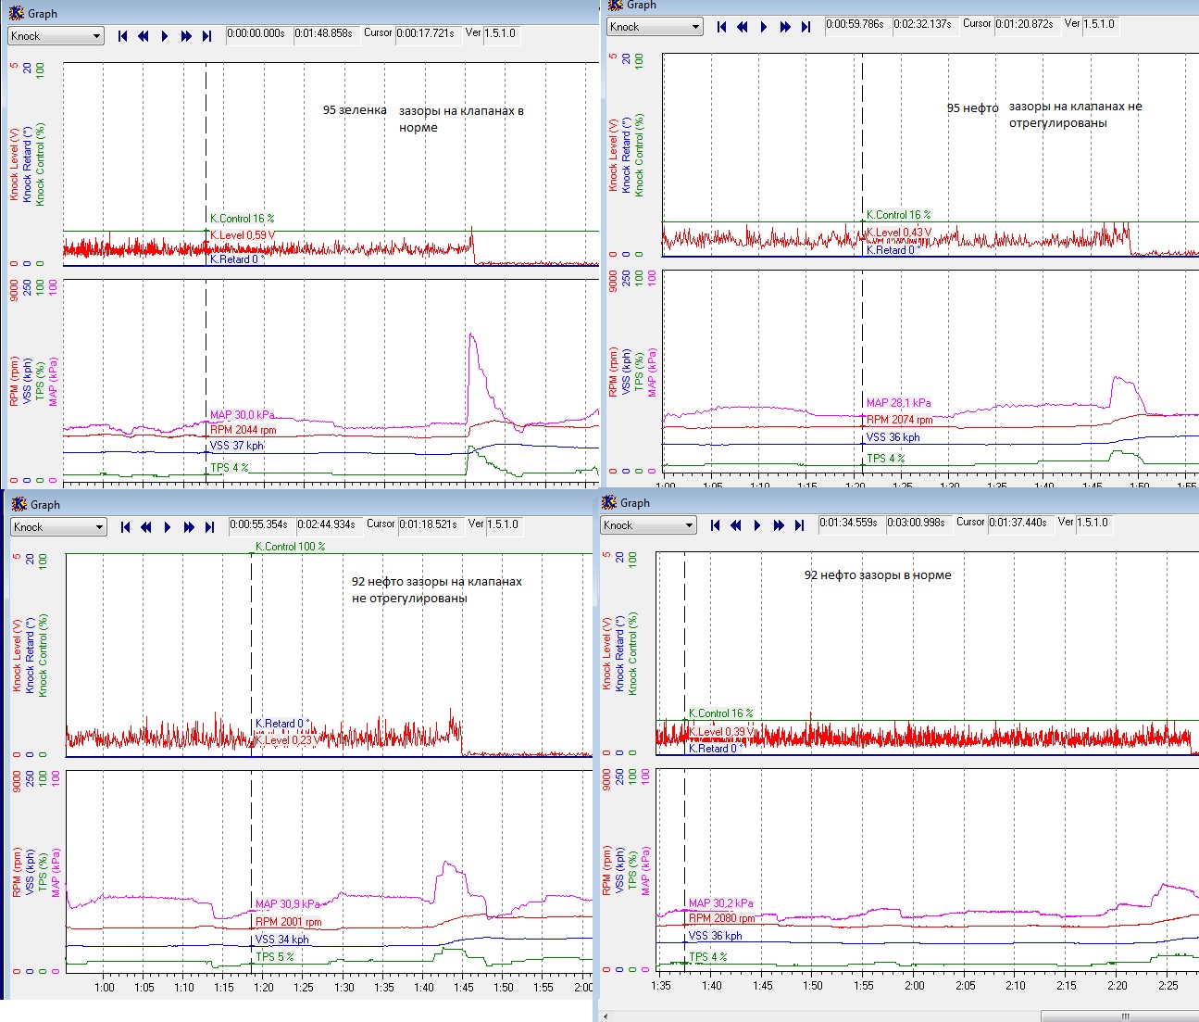The height and width of the screenshot is (1022, 1199).
Task: Open Knock dropdown in window with cursor 0:01:18.521s
Action: pyautogui.click(x=99, y=527)
